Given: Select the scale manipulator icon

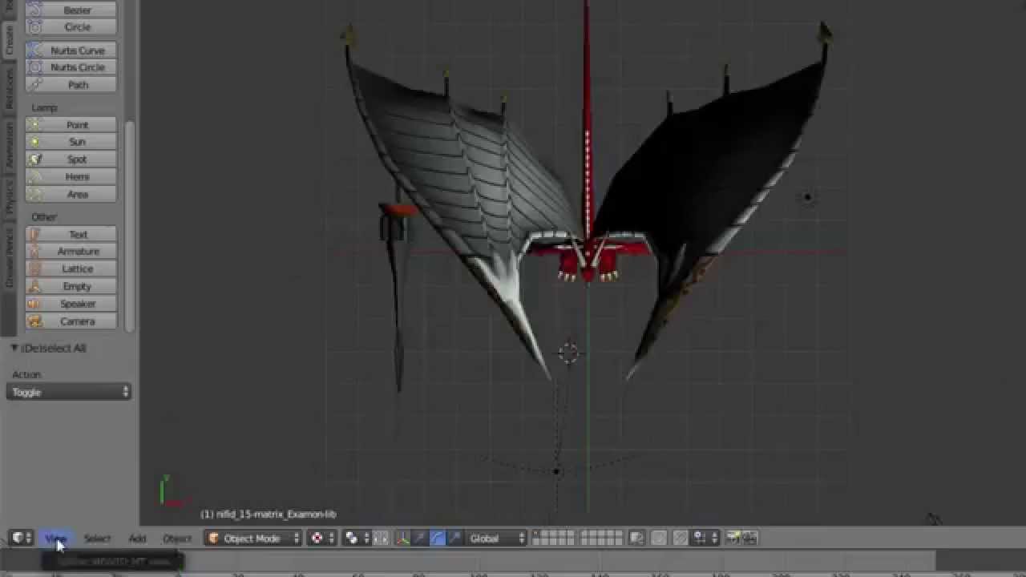Looking at the screenshot, I should [x=454, y=538].
